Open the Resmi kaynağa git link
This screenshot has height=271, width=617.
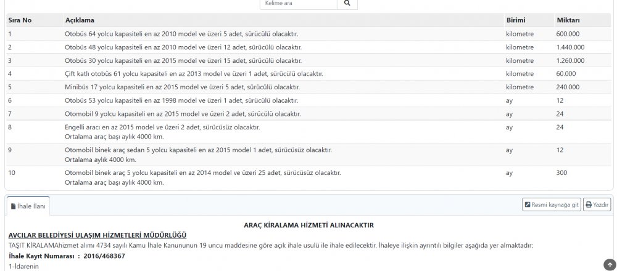552,205
